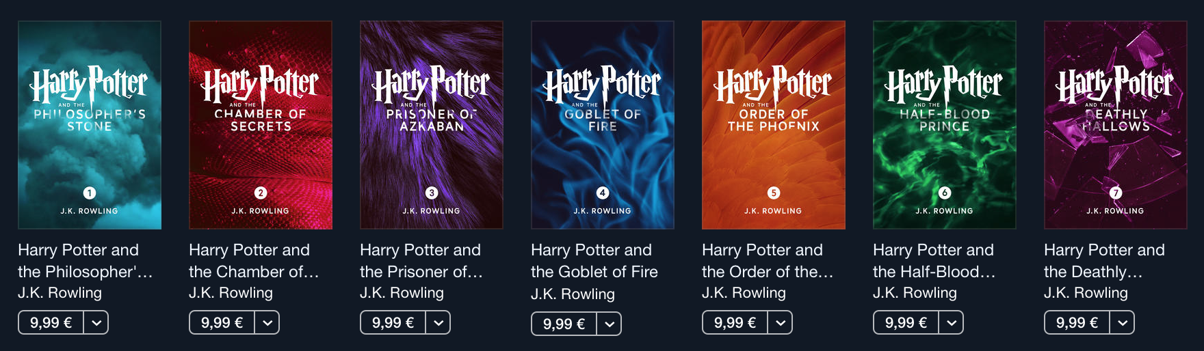The width and height of the screenshot is (1204, 351).
Task: Open the Goblet of Fire book cover
Action: click(x=603, y=125)
